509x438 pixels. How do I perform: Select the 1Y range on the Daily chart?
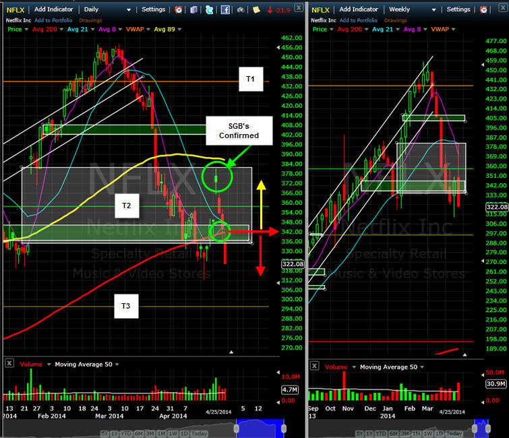(x=114, y=433)
